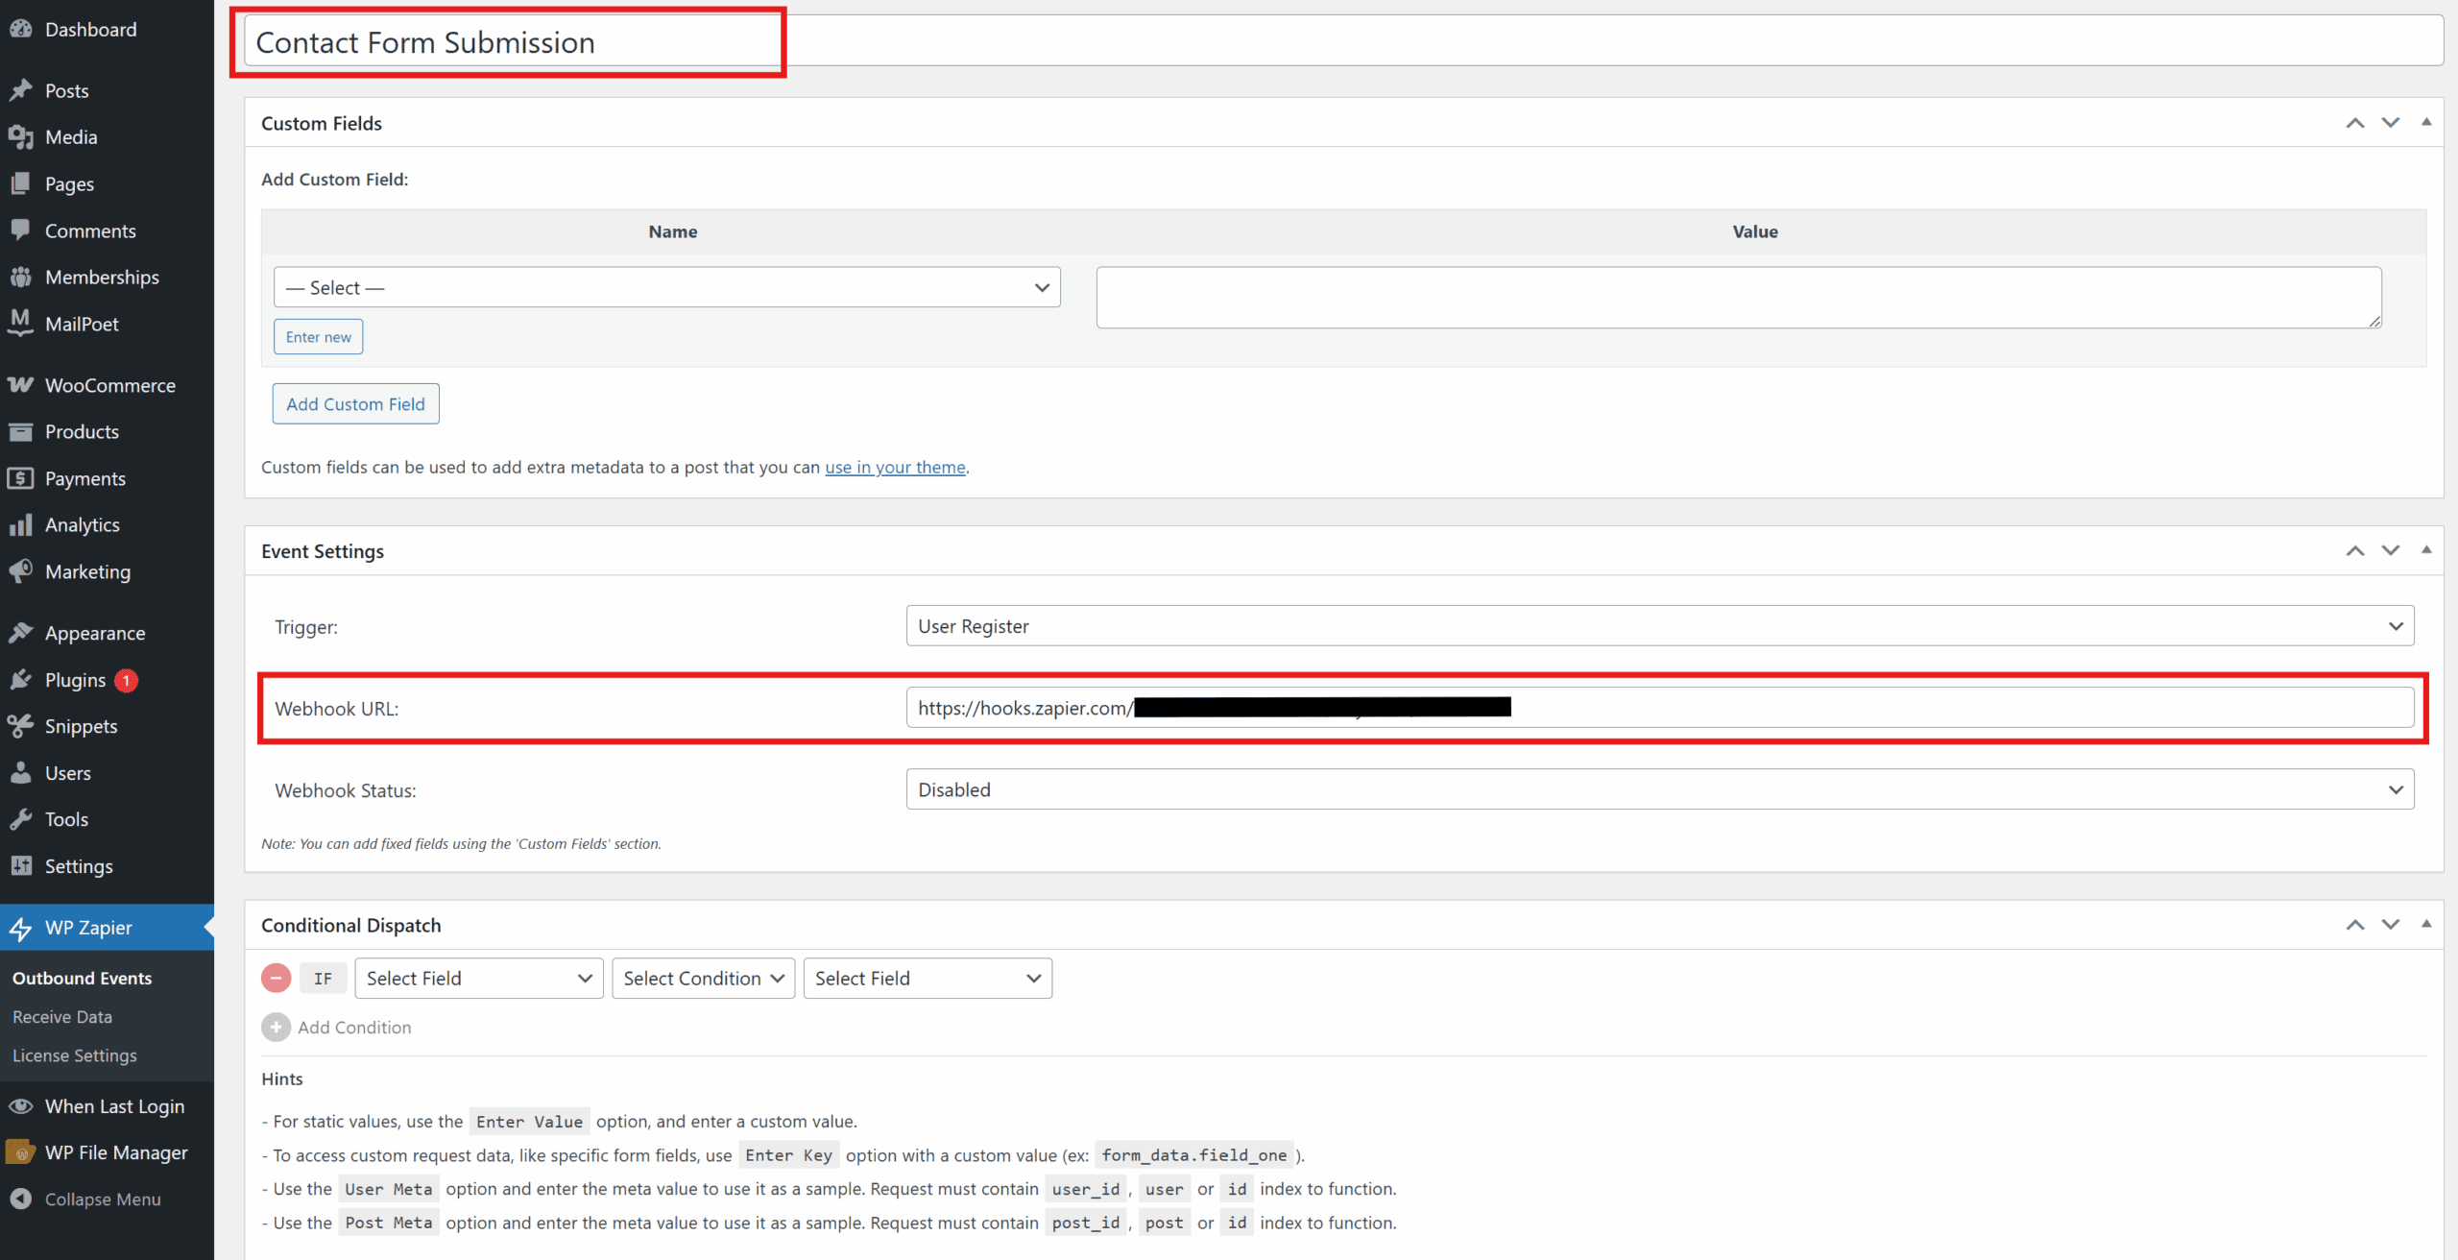Click the MailPoet M icon
The width and height of the screenshot is (2458, 1260).
click(21, 323)
